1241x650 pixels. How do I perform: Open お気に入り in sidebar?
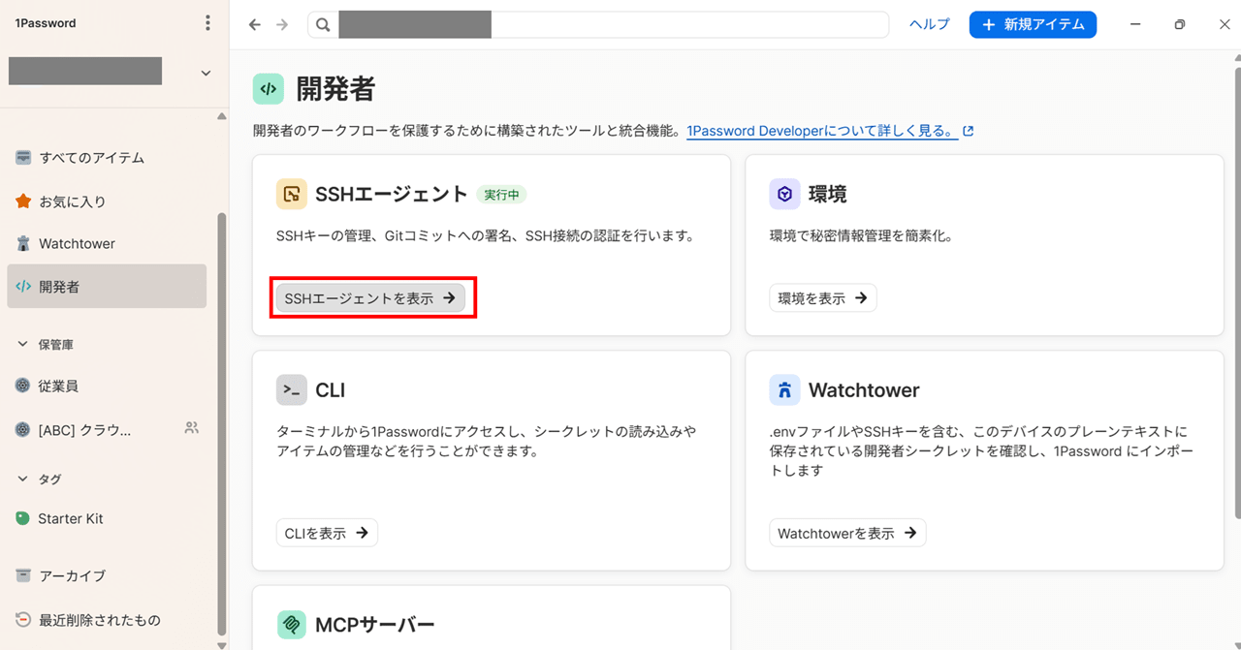tap(107, 201)
